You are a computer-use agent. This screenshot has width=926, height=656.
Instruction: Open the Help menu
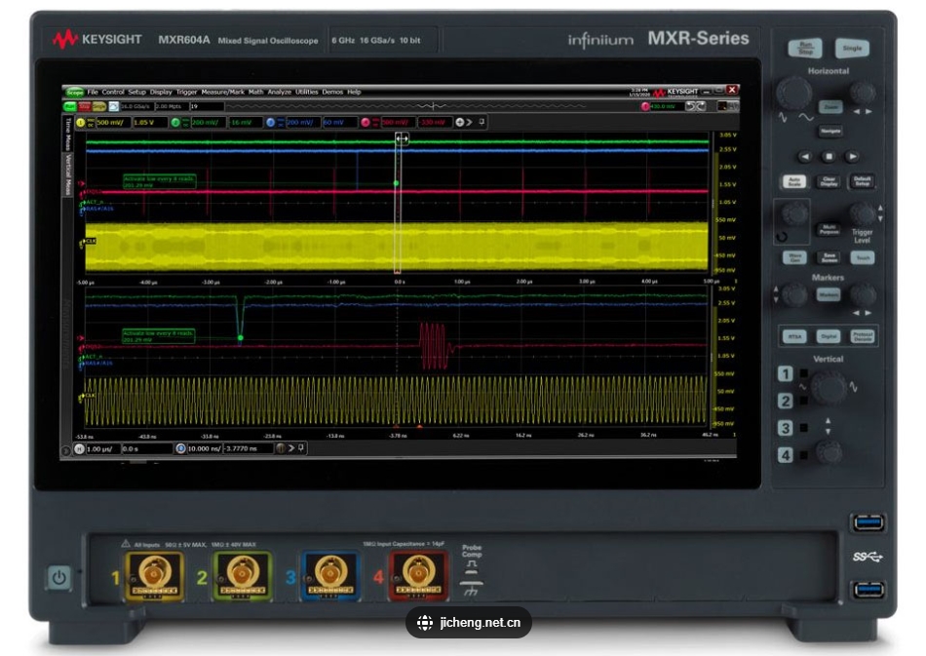354,92
